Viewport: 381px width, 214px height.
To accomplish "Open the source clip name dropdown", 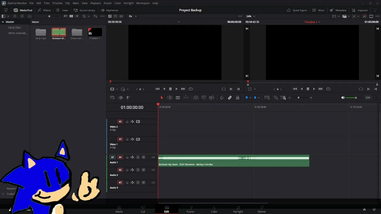I will click(x=179, y=22).
